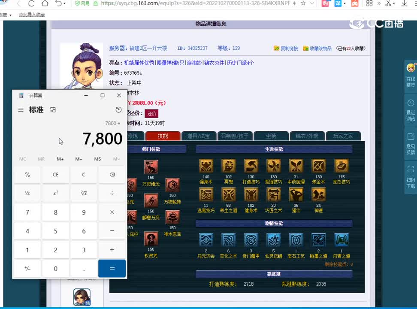Image resolution: width=417 pixels, height=309 pixels.
Task: Click the 丹元济会 story skill icon
Action: pyautogui.click(x=206, y=240)
